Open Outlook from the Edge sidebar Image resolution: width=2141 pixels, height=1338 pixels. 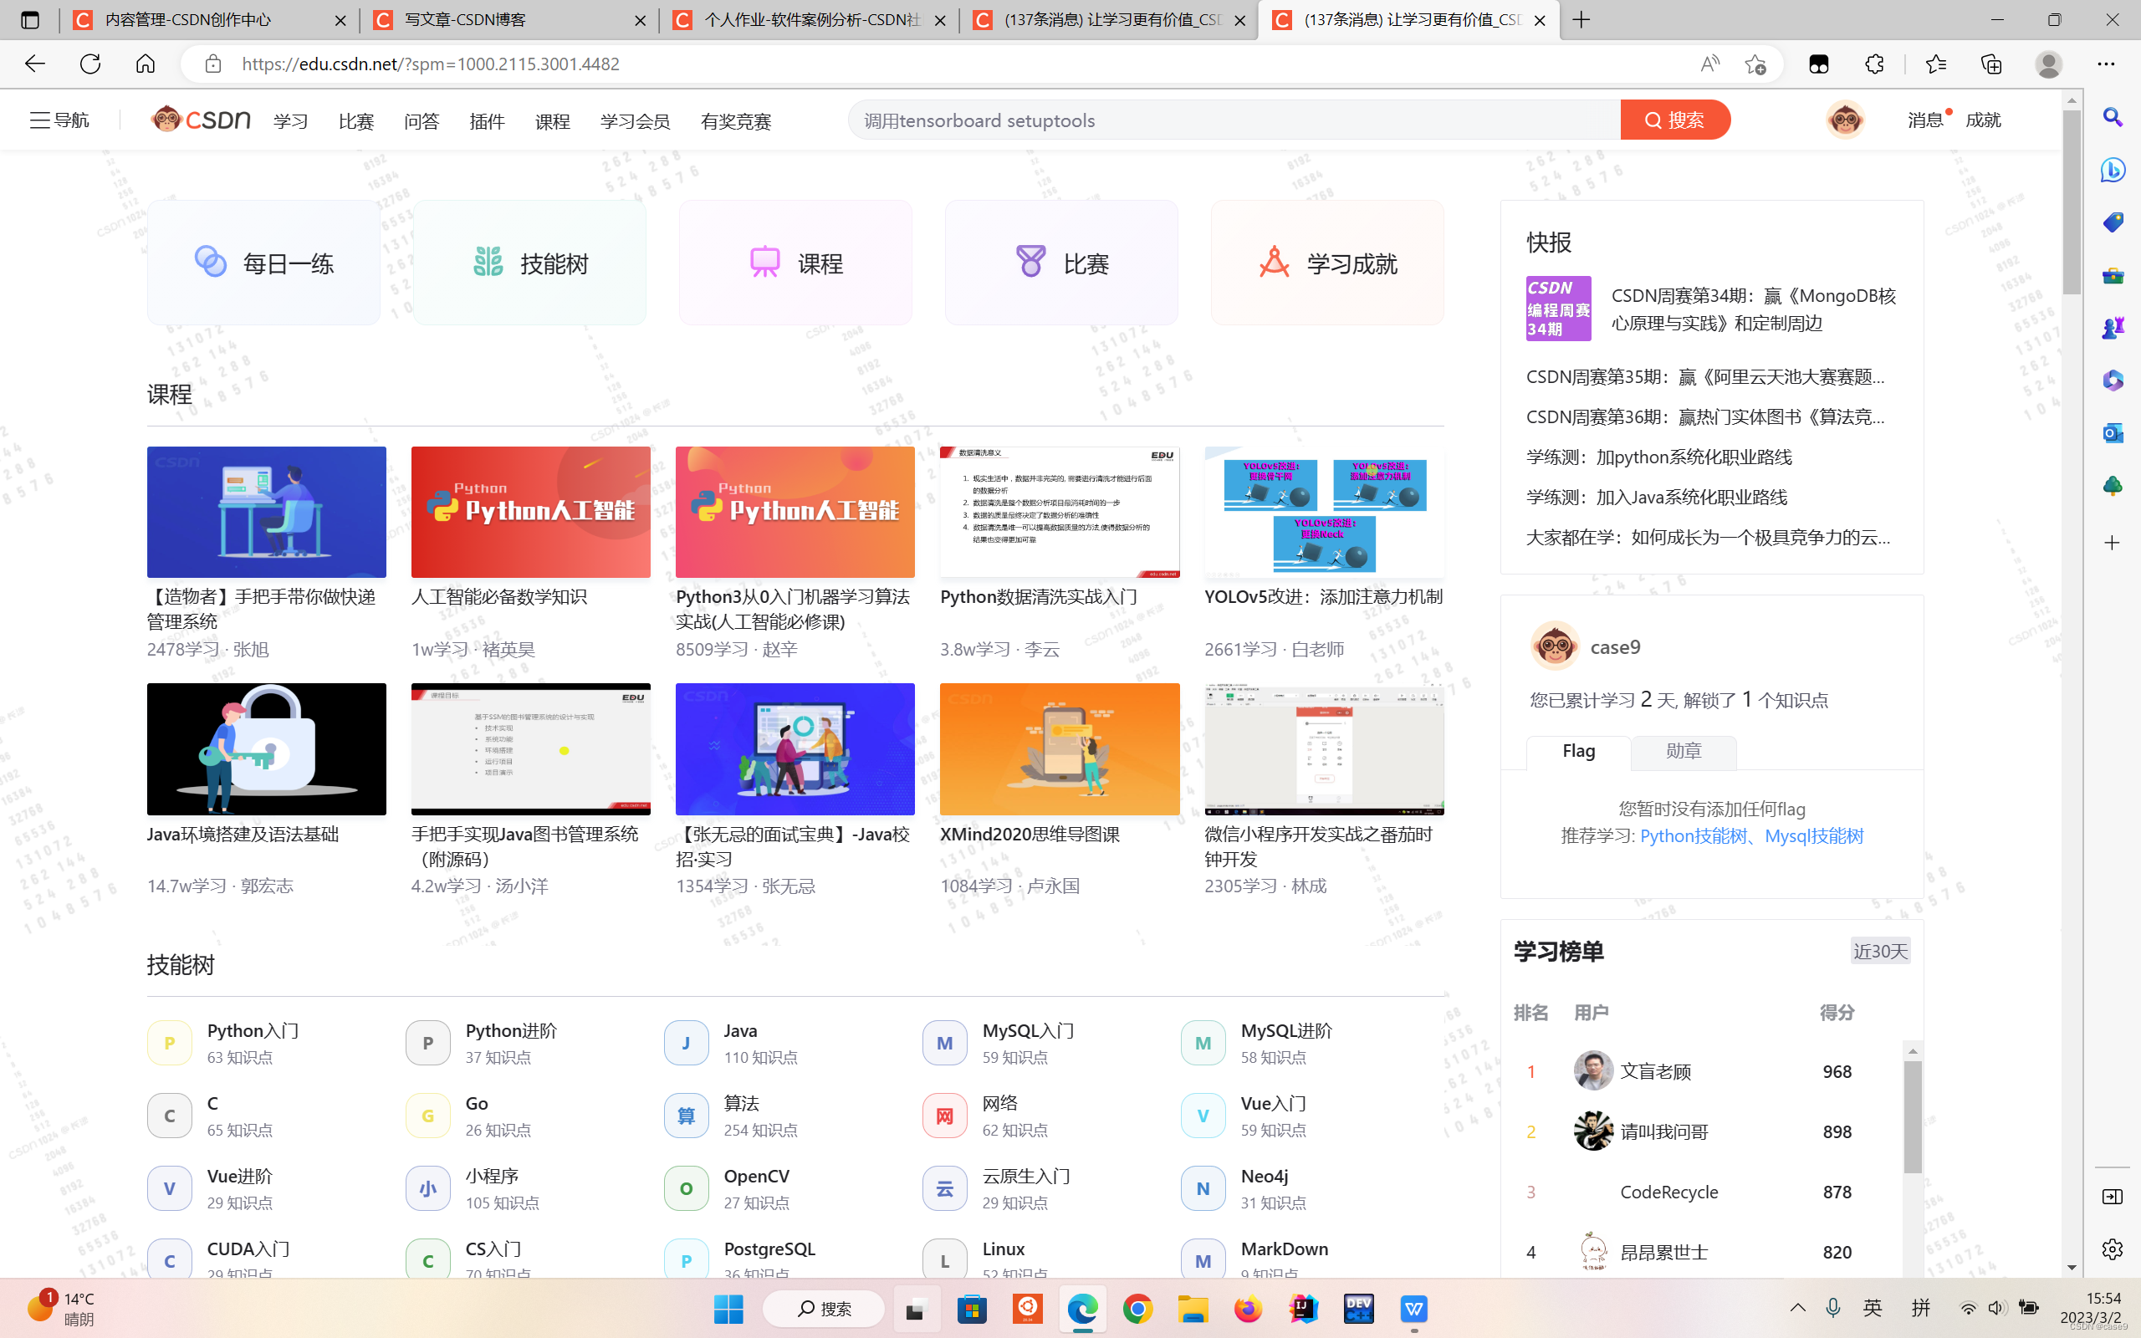(2113, 432)
